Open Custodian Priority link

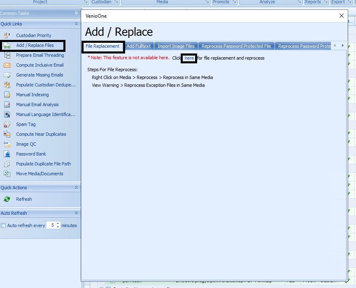pos(34,35)
